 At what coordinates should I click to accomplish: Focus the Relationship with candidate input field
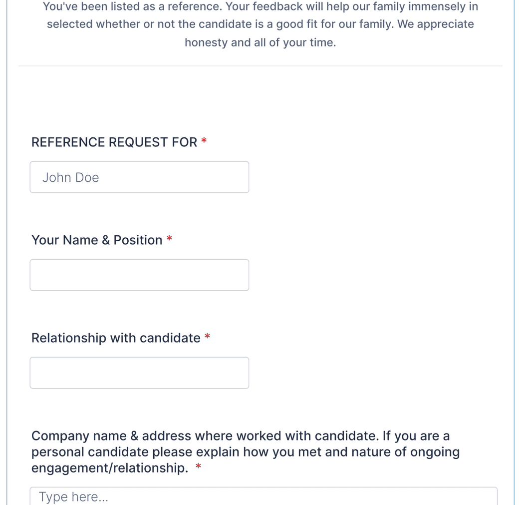[139, 373]
